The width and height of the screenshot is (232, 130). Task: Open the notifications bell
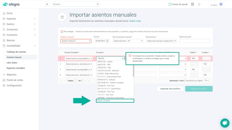(199, 4)
